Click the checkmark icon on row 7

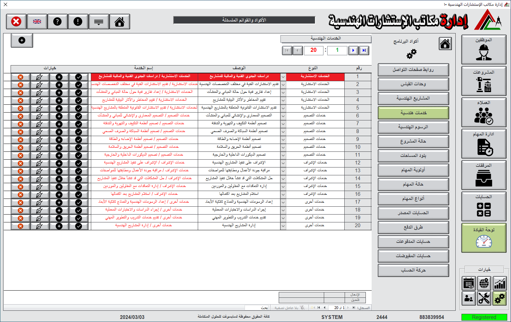pyautogui.click(x=79, y=124)
